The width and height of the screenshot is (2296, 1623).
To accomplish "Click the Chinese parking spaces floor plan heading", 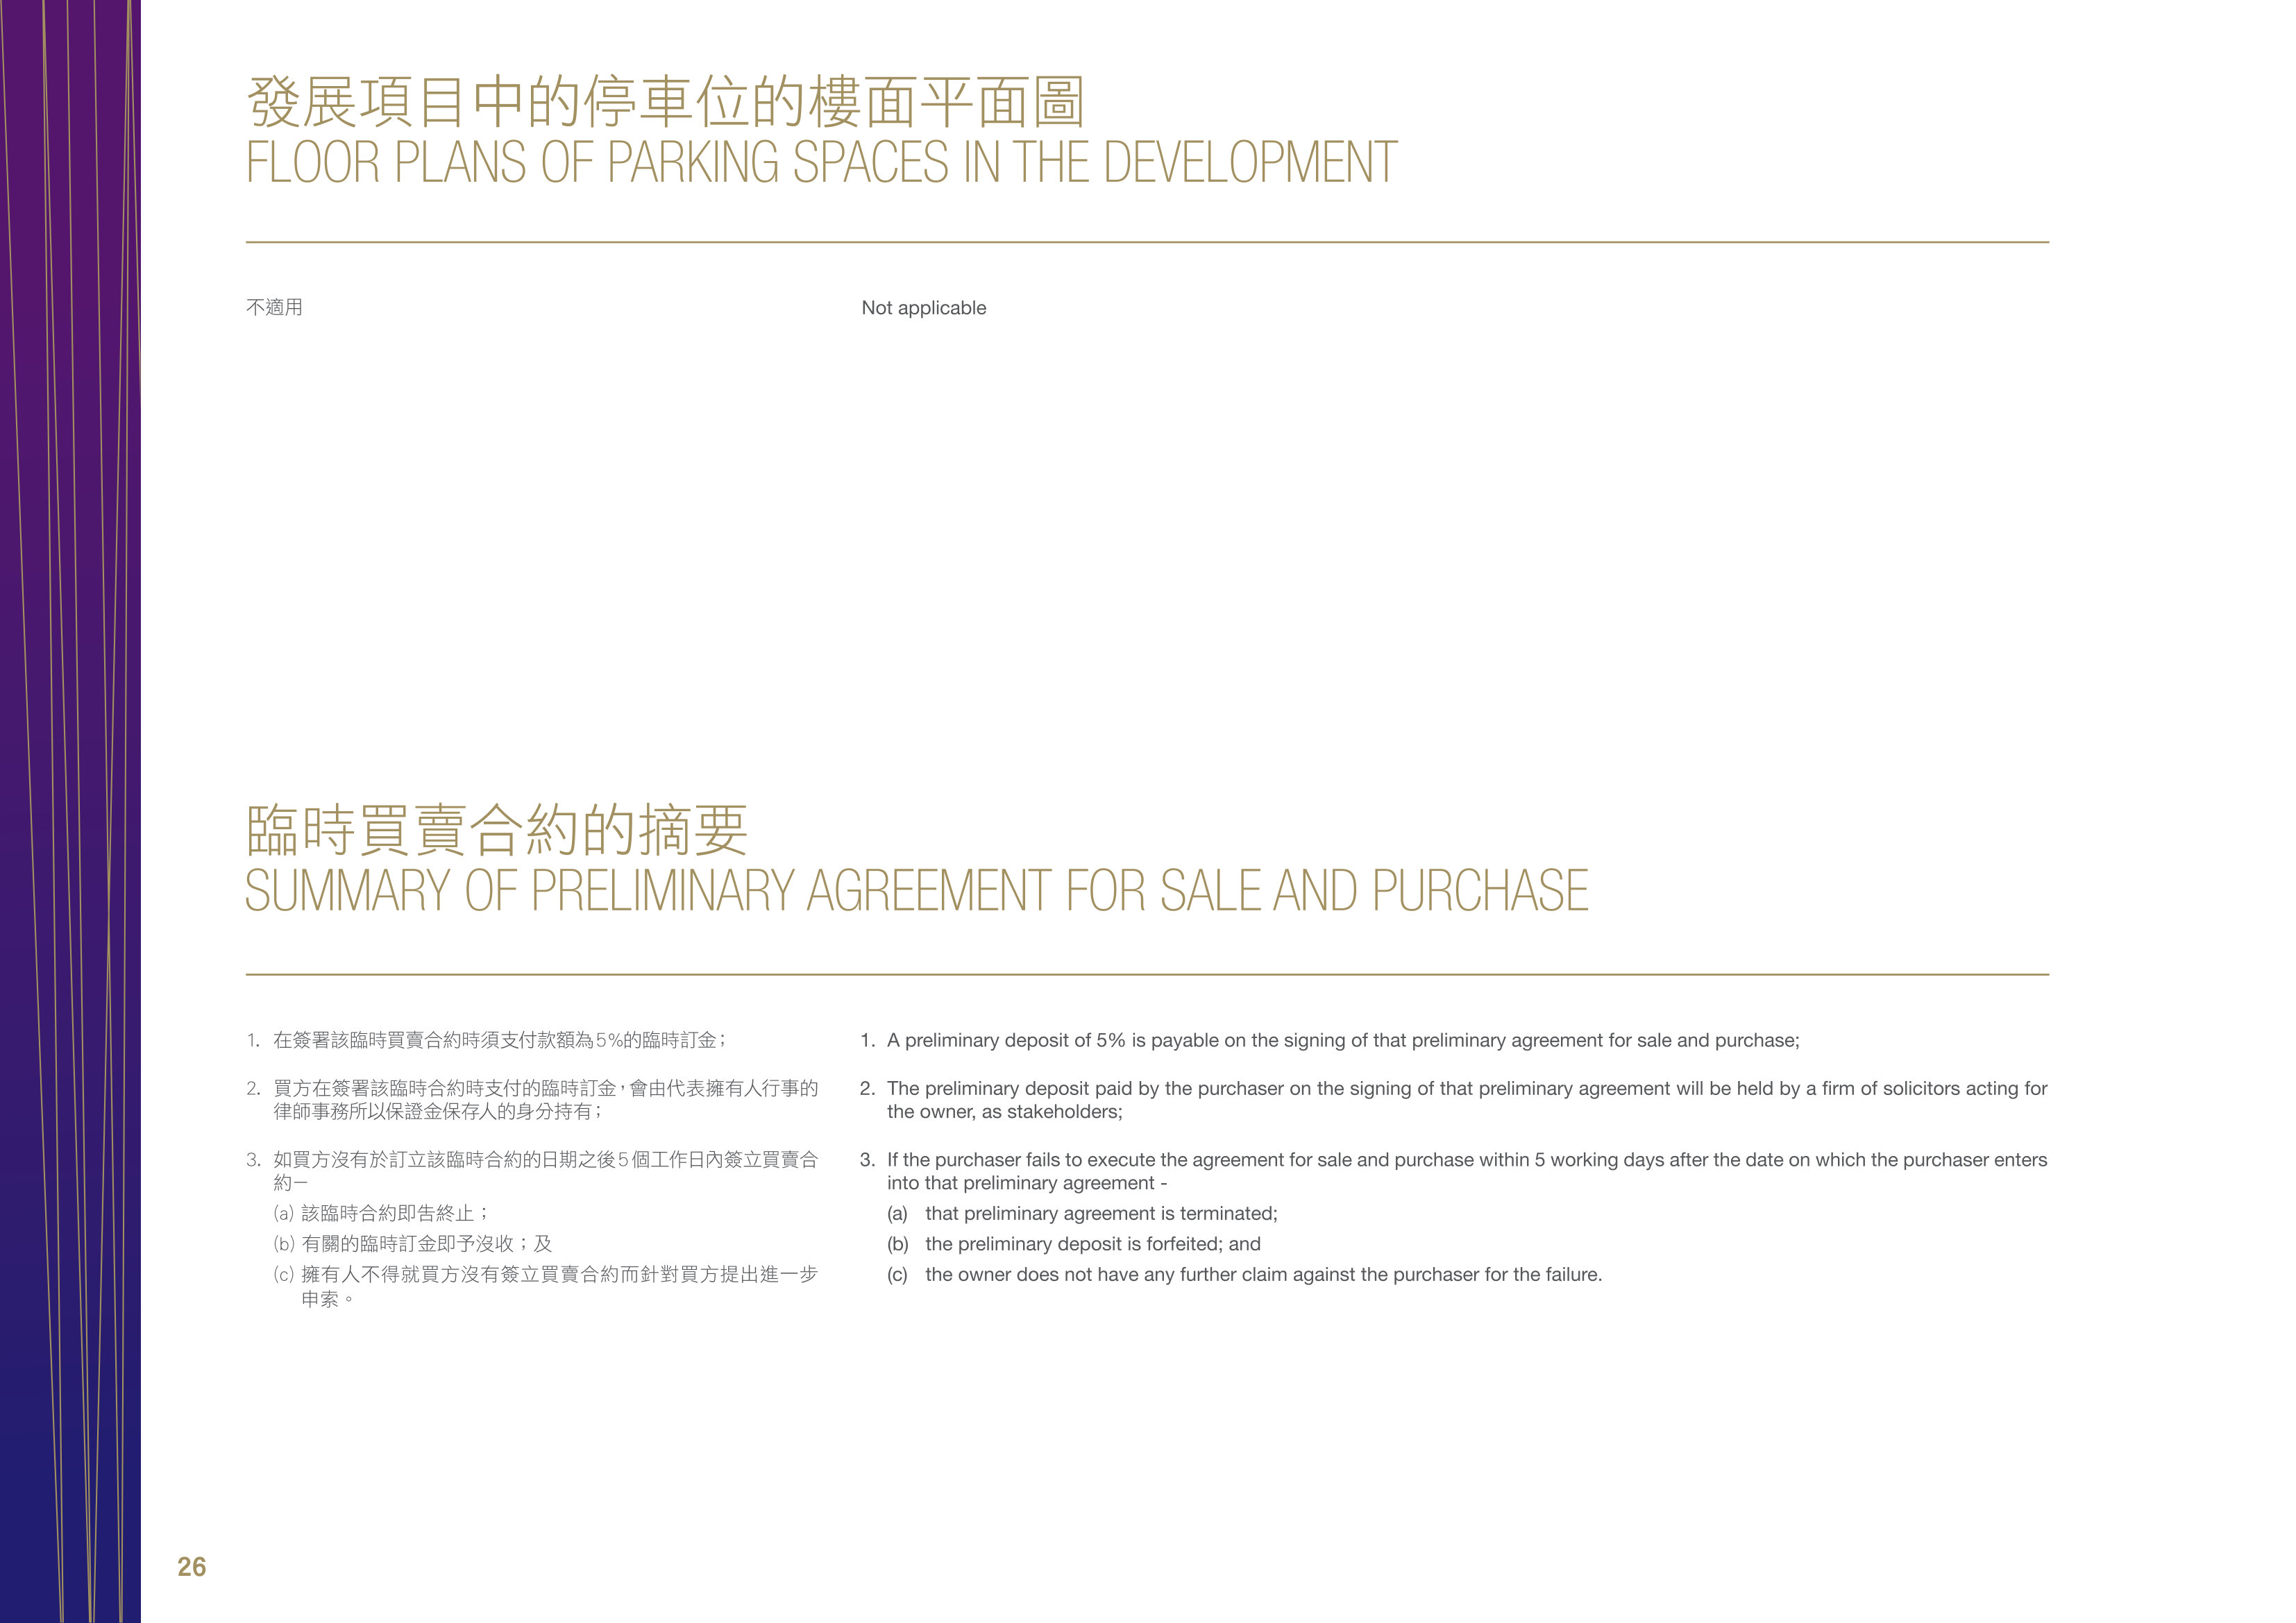I will pos(666,102).
